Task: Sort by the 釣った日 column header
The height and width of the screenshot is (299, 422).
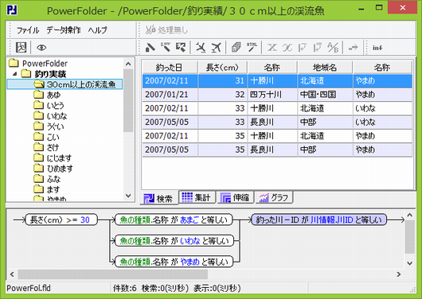Action: [170, 68]
